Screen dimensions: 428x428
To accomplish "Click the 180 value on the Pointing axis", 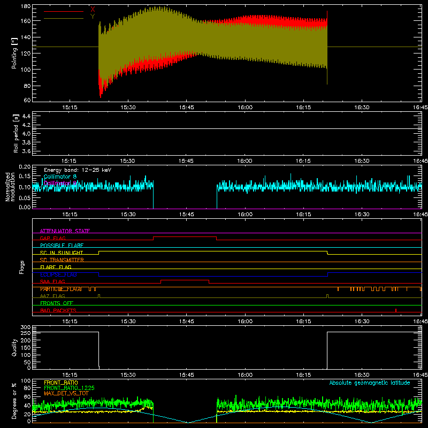I will (x=25, y=6).
